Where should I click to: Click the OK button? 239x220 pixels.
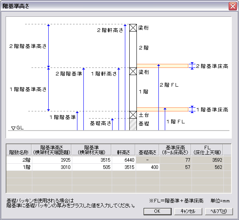(158, 211)
